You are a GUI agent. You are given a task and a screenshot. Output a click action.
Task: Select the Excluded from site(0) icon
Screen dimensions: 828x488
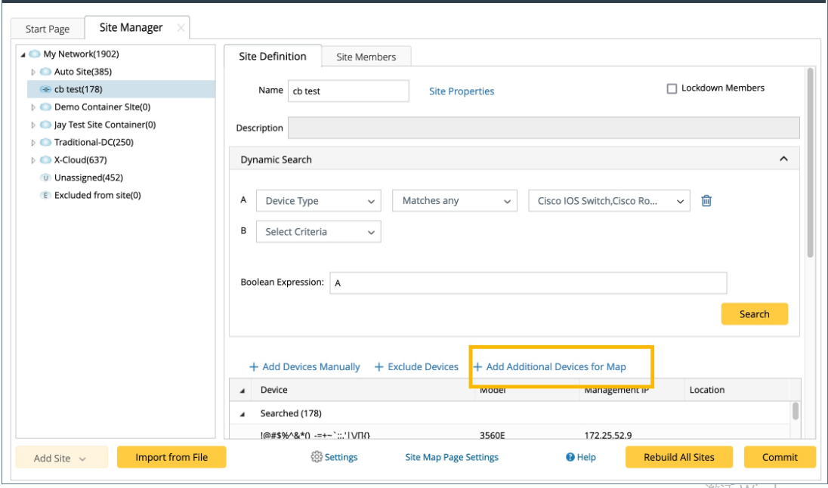point(45,196)
